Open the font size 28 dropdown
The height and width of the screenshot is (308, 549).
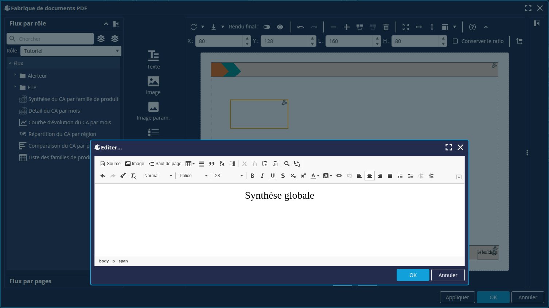pyautogui.click(x=229, y=176)
